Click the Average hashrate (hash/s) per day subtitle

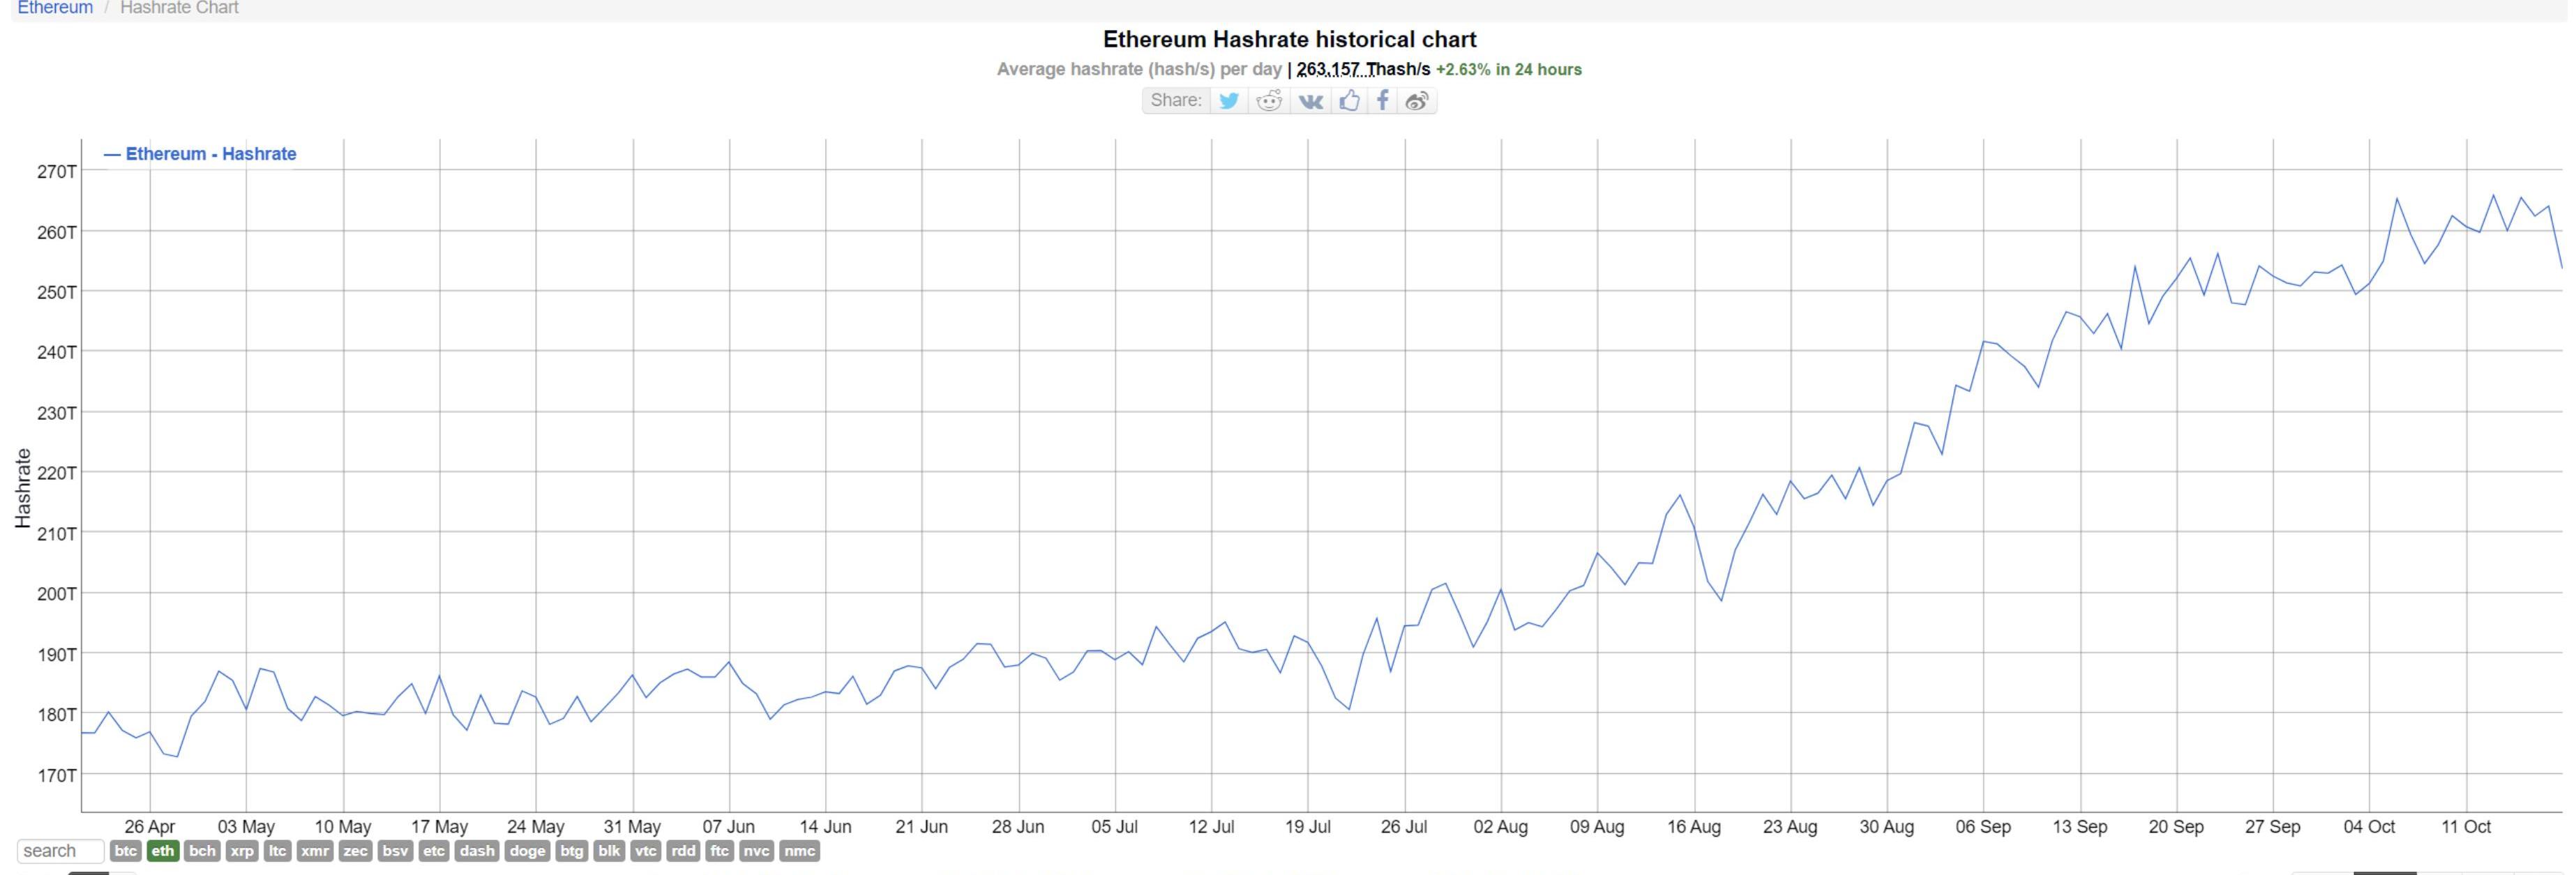(x=1139, y=70)
